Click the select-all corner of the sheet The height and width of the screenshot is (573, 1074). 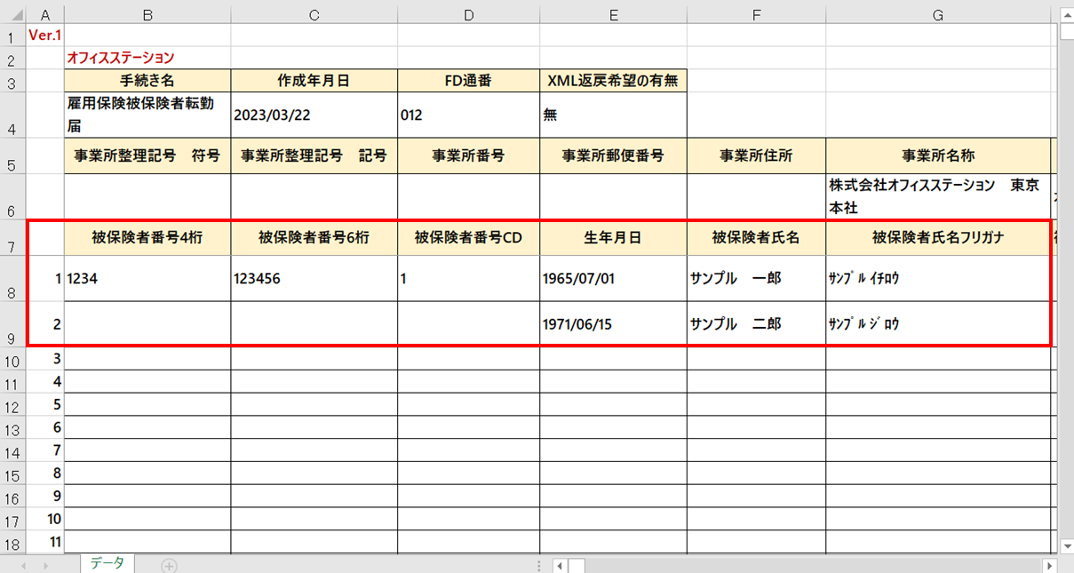coord(12,15)
